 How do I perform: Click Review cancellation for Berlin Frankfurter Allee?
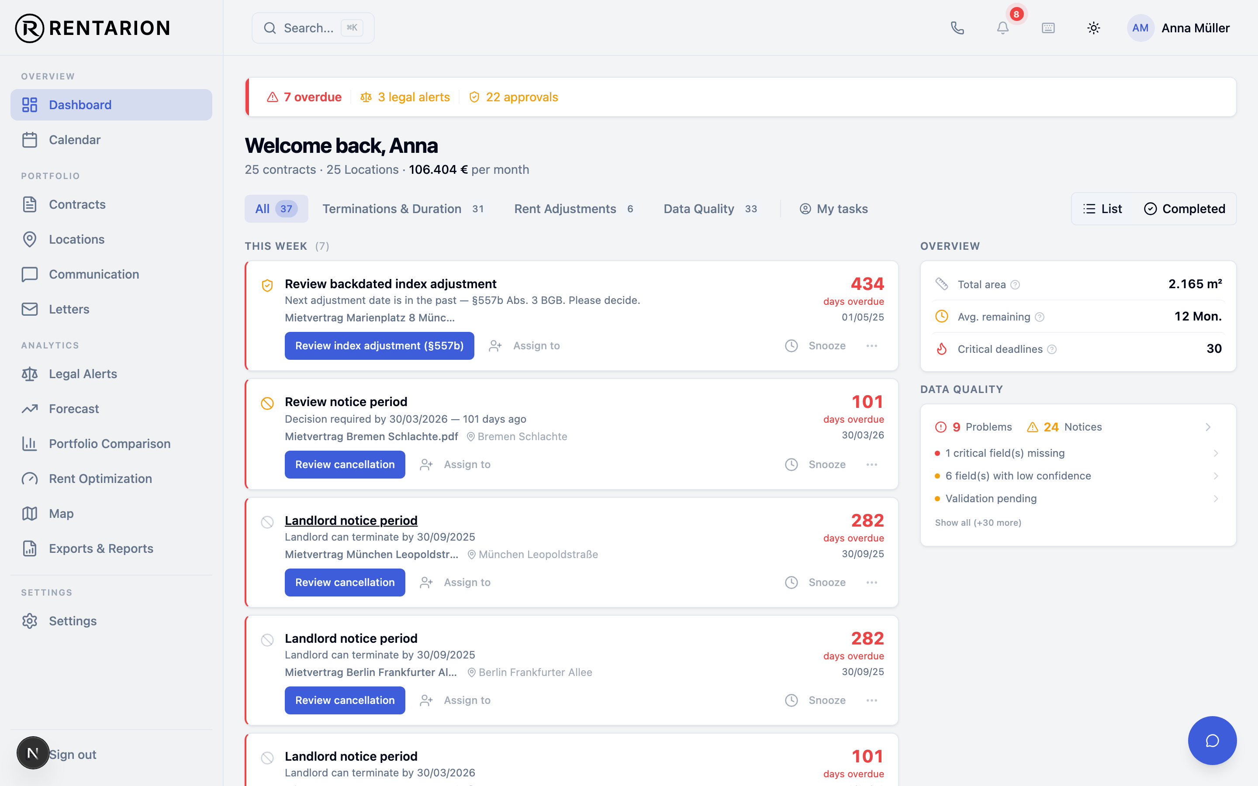(x=345, y=700)
